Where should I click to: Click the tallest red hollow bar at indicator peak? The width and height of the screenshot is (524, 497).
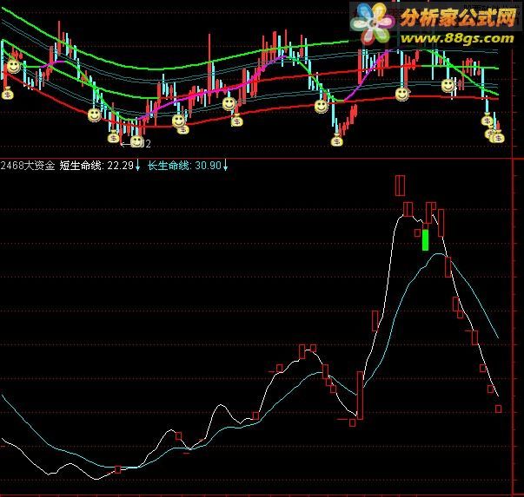[400, 186]
